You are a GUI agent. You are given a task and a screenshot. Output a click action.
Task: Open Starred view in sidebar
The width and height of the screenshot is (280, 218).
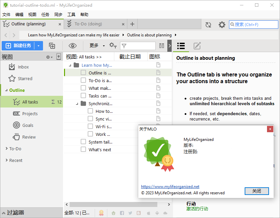click(x=20, y=78)
